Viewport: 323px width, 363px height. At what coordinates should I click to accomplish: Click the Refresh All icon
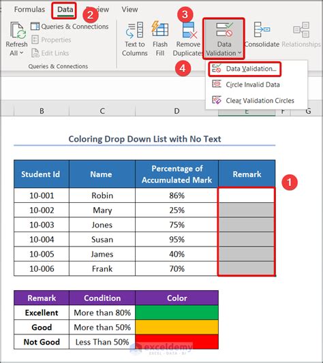point(18,31)
